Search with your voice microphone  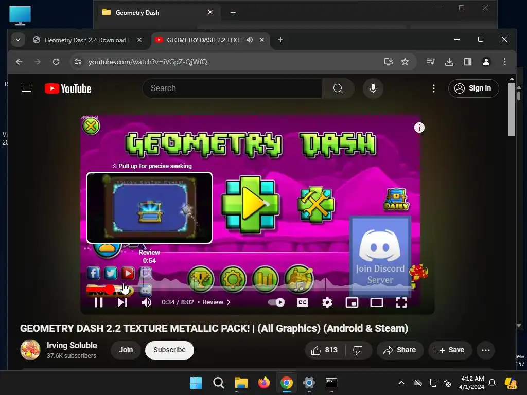click(373, 88)
